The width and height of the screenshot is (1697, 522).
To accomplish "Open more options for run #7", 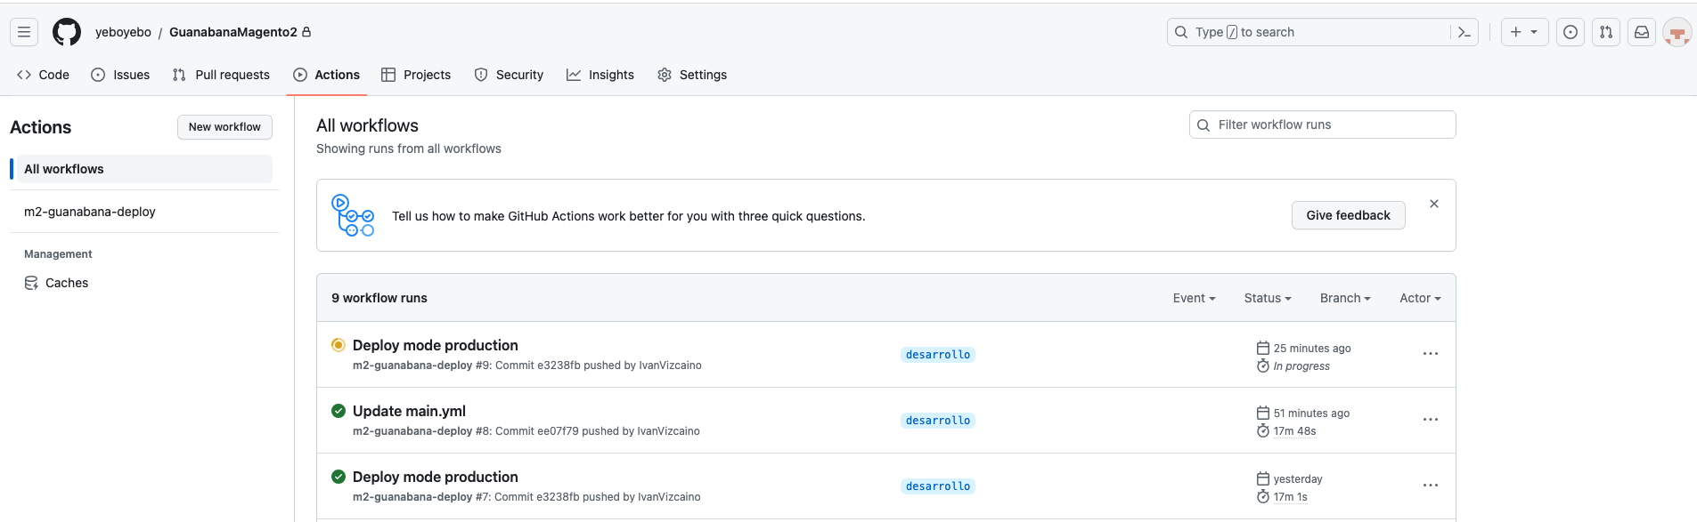I will point(1431,486).
